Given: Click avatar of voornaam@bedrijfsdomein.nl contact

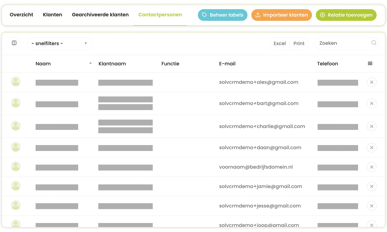Looking at the screenshot, I should click(x=16, y=167).
